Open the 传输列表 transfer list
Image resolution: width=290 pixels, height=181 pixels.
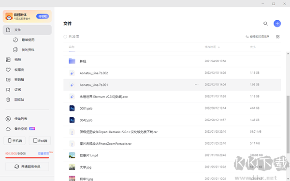[x=21, y=119]
